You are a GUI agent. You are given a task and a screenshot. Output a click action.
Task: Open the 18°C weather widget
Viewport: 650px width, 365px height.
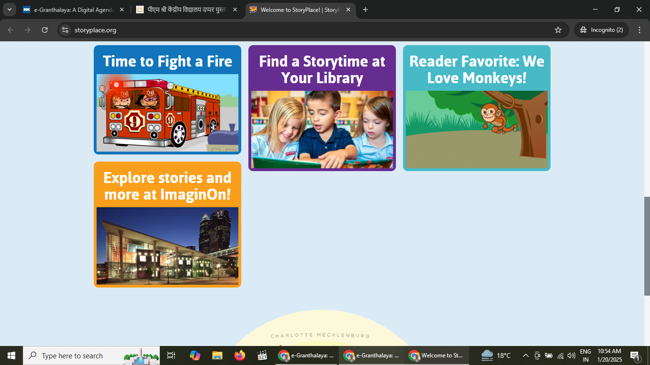496,355
